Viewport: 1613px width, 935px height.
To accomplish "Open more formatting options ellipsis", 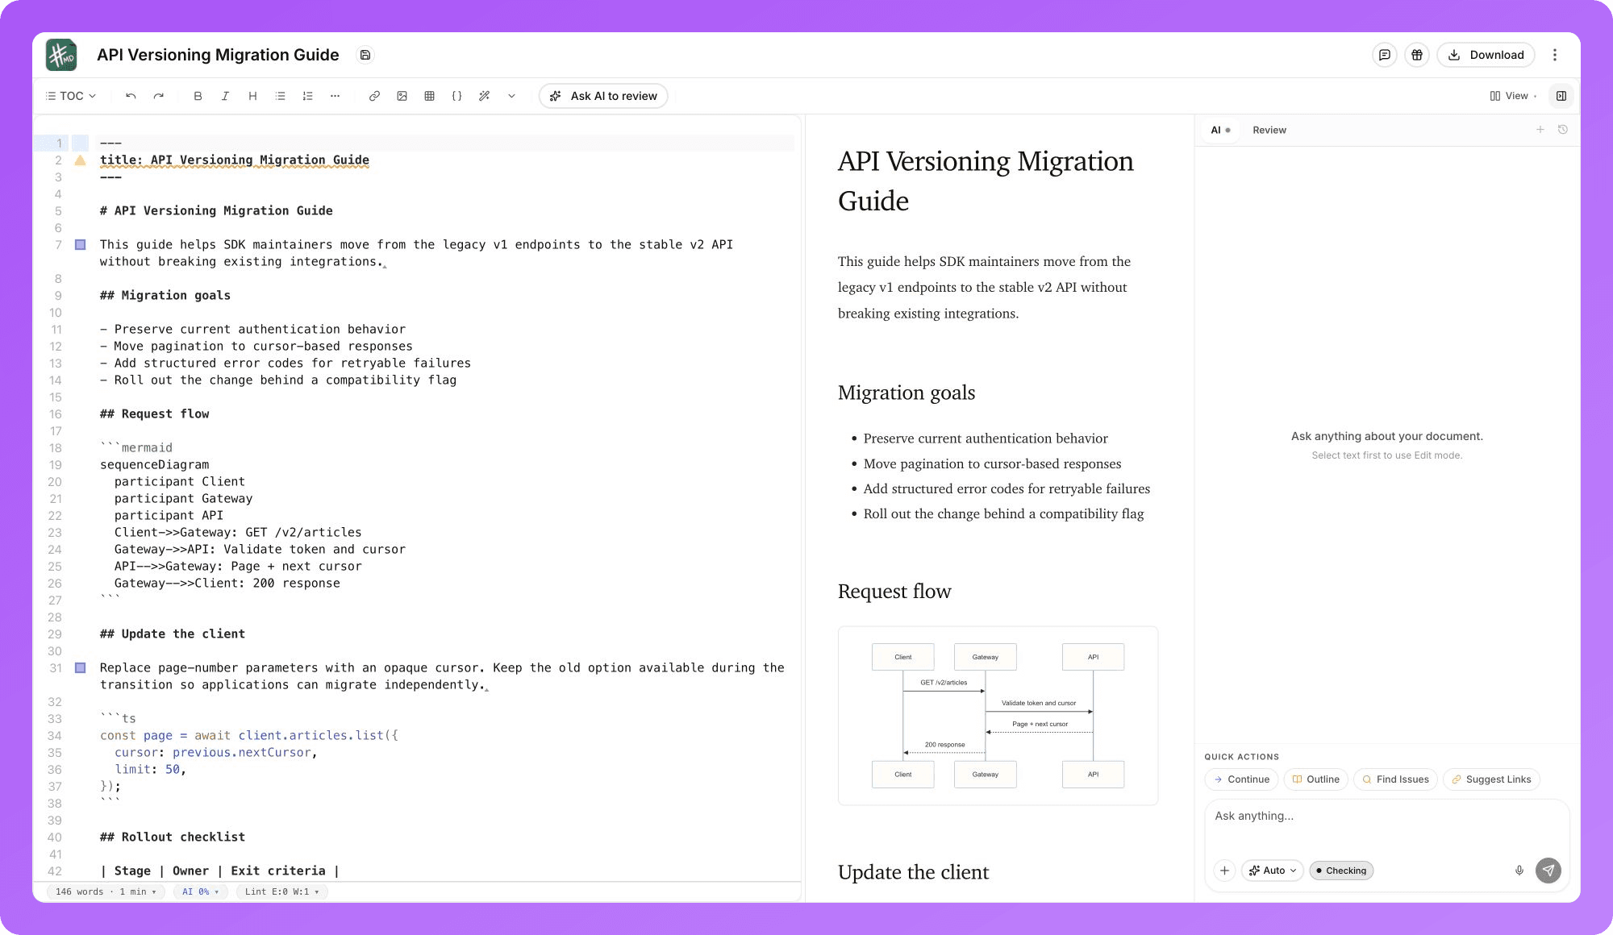I will (335, 96).
